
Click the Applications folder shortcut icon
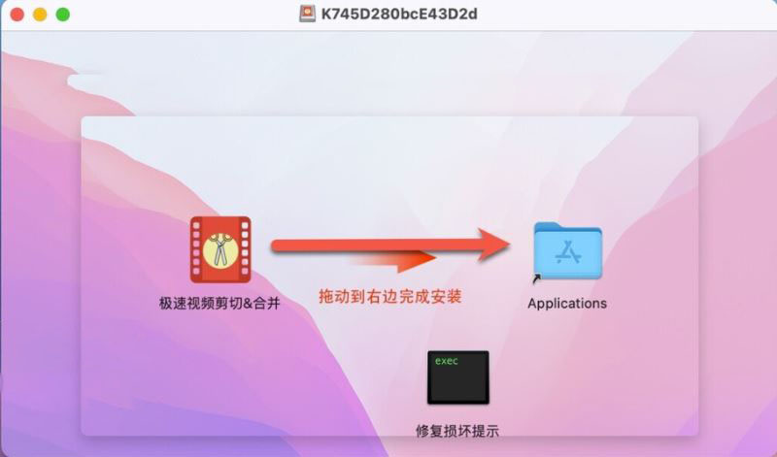(x=567, y=251)
